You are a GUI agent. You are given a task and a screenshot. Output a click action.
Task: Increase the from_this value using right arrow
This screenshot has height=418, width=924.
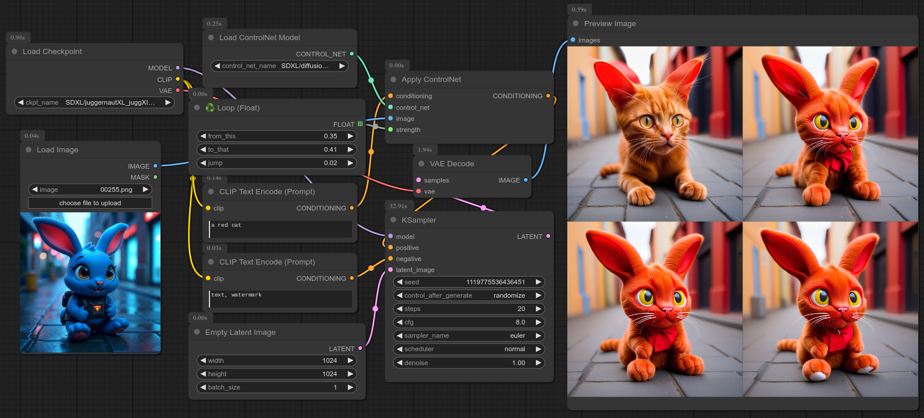coord(350,136)
